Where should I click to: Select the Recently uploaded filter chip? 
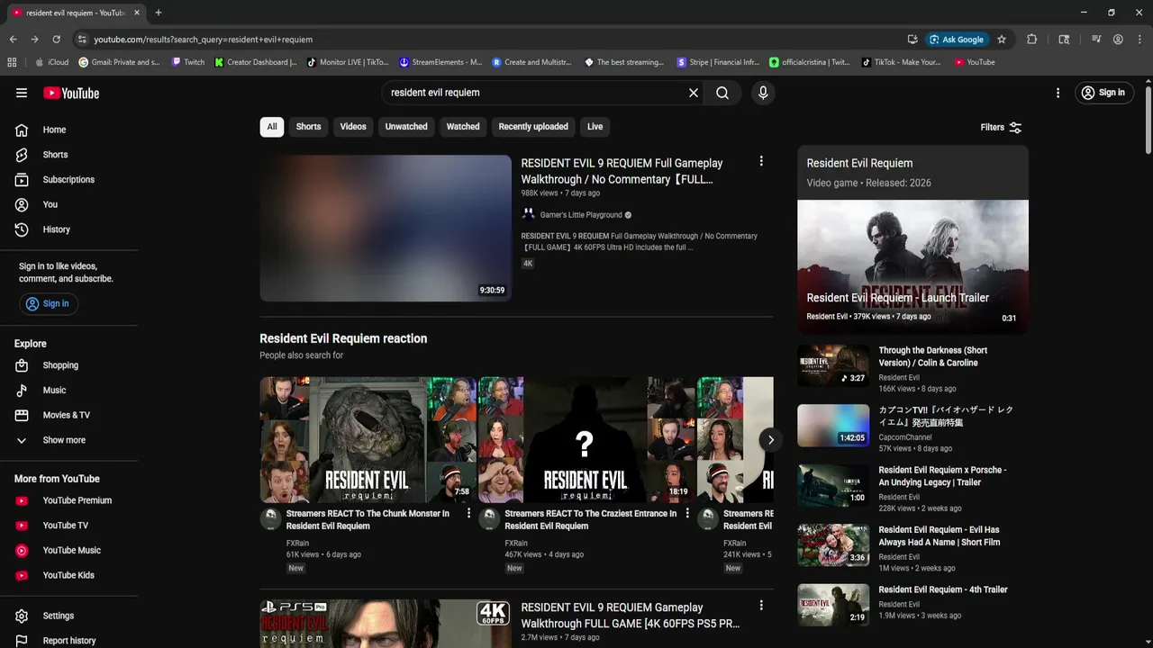pyautogui.click(x=533, y=127)
